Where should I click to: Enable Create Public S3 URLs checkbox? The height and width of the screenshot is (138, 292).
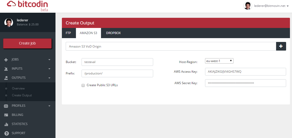(83, 85)
